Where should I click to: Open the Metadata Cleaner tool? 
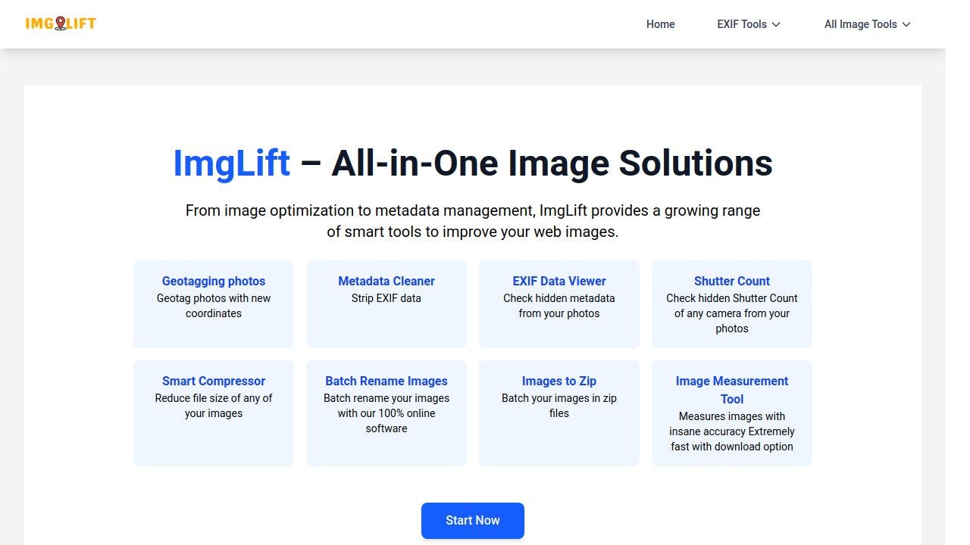coord(386,304)
